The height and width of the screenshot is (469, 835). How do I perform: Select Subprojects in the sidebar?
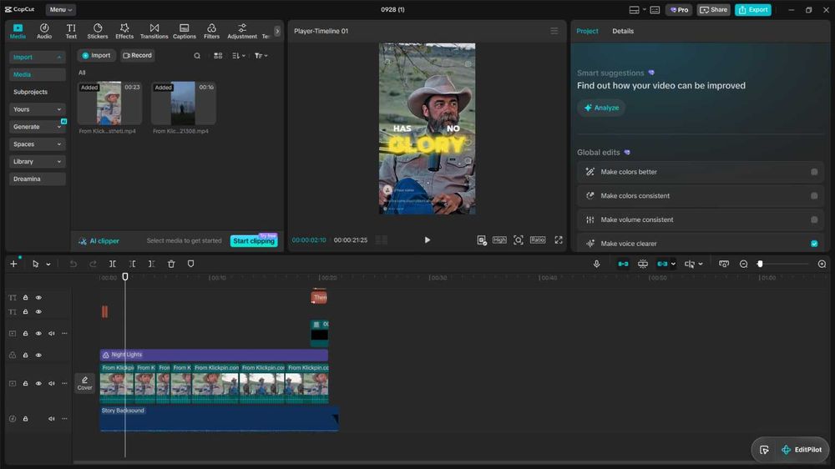pyautogui.click(x=30, y=92)
